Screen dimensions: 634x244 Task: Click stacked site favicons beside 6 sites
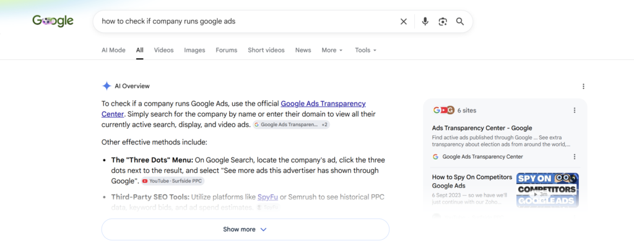tap(443, 110)
